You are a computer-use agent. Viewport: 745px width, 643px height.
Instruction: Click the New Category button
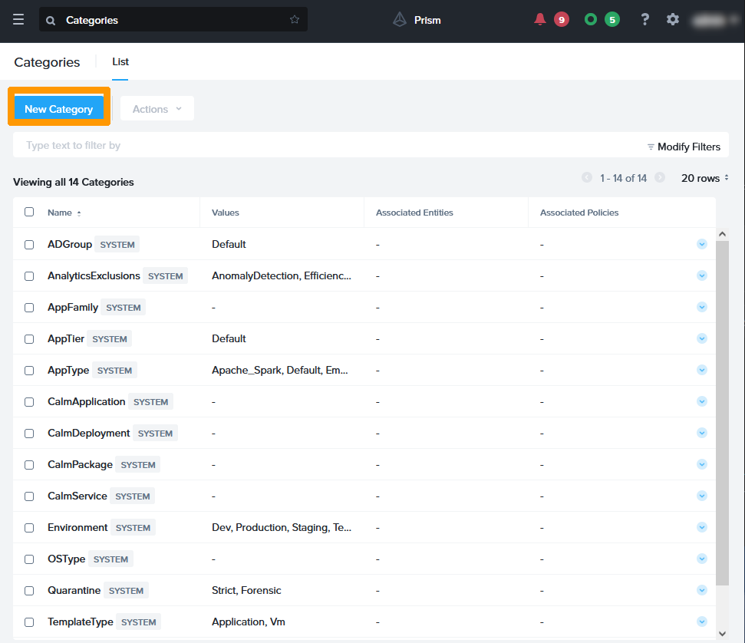[x=59, y=109]
